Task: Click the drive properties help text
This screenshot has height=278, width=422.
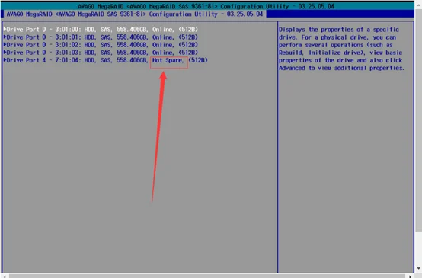Action: tap(341, 49)
